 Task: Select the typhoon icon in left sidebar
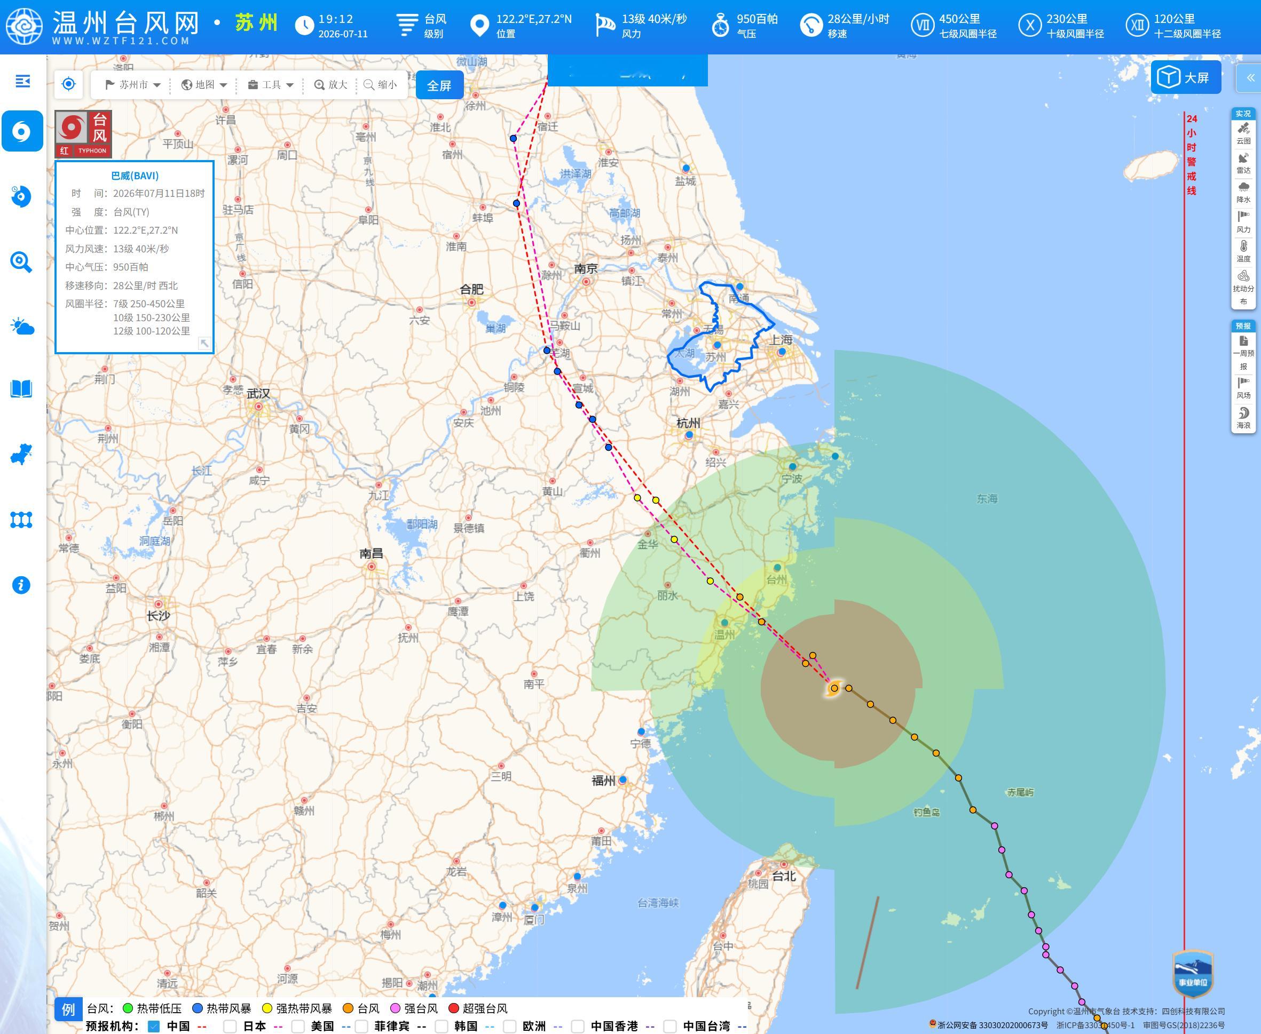point(22,131)
